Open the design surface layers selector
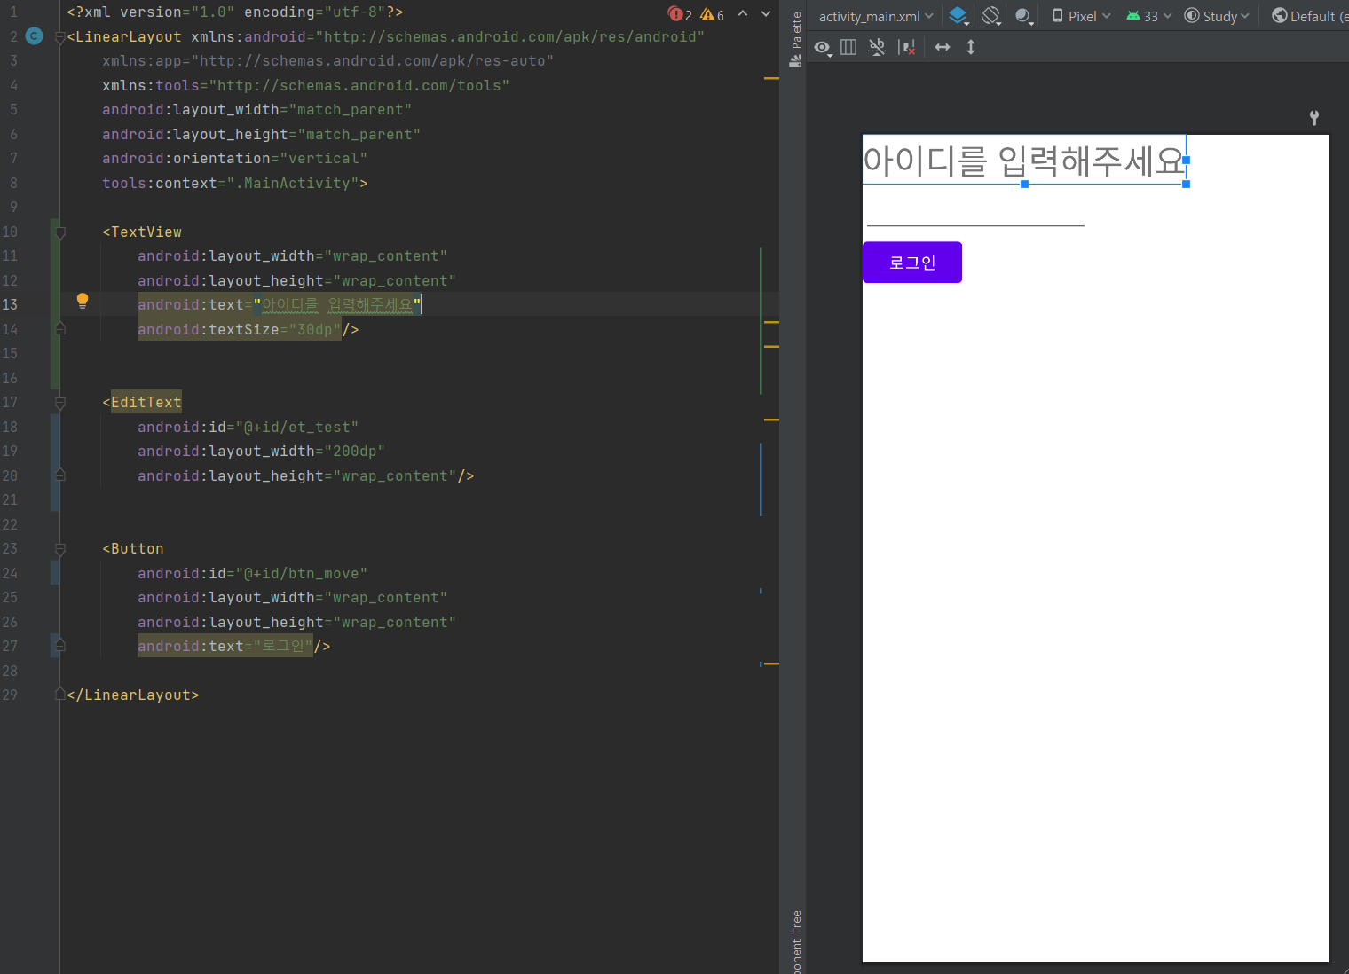Image resolution: width=1349 pixels, height=974 pixels. (958, 16)
